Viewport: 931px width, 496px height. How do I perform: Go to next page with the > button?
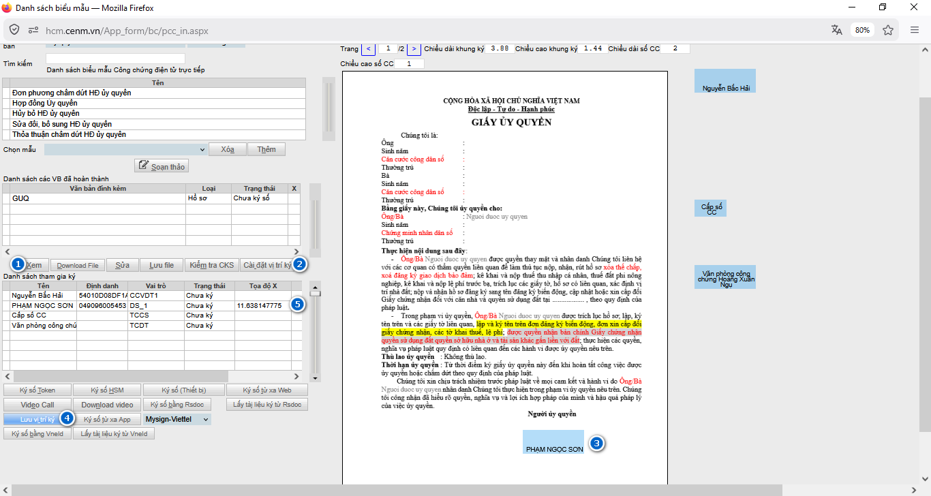pos(414,48)
